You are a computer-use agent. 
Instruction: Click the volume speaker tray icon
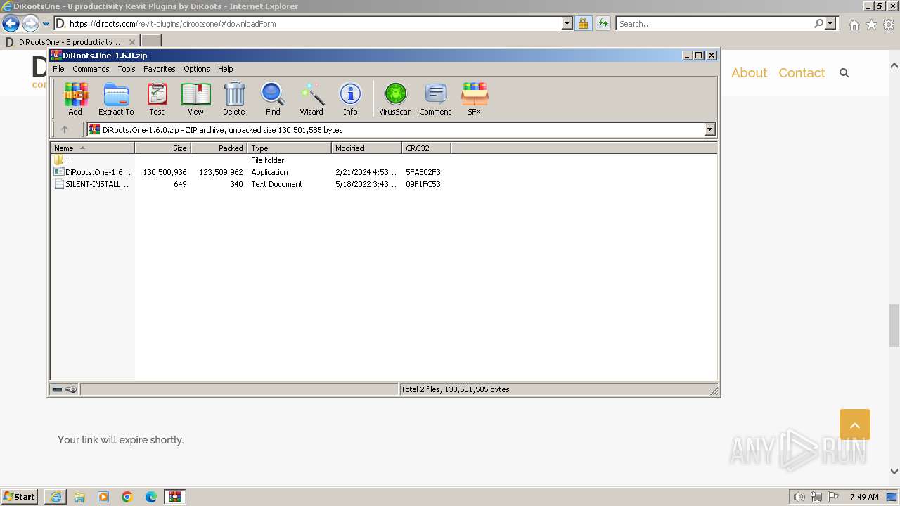(799, 497)
